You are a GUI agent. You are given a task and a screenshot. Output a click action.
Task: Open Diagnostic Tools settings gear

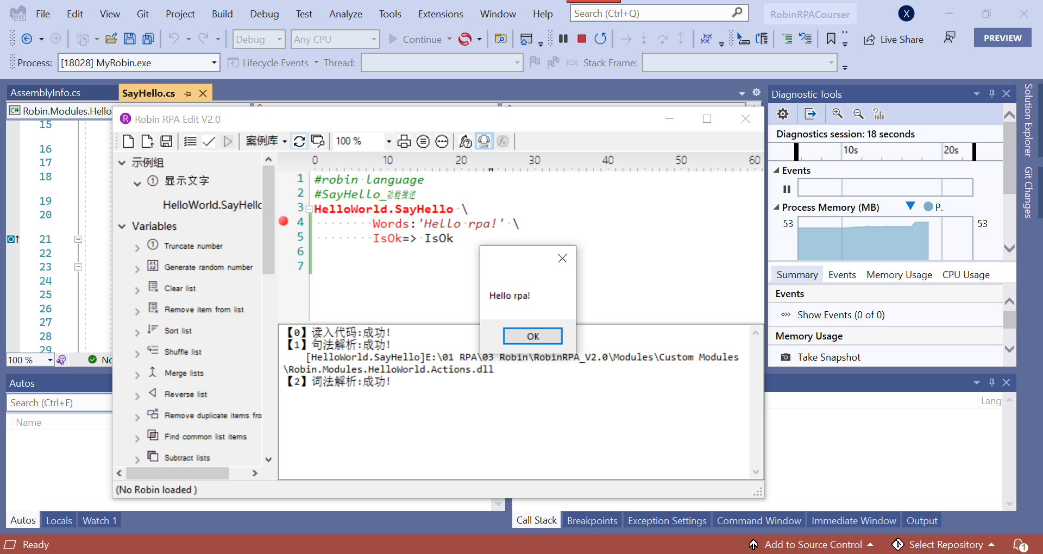point(782,114)
